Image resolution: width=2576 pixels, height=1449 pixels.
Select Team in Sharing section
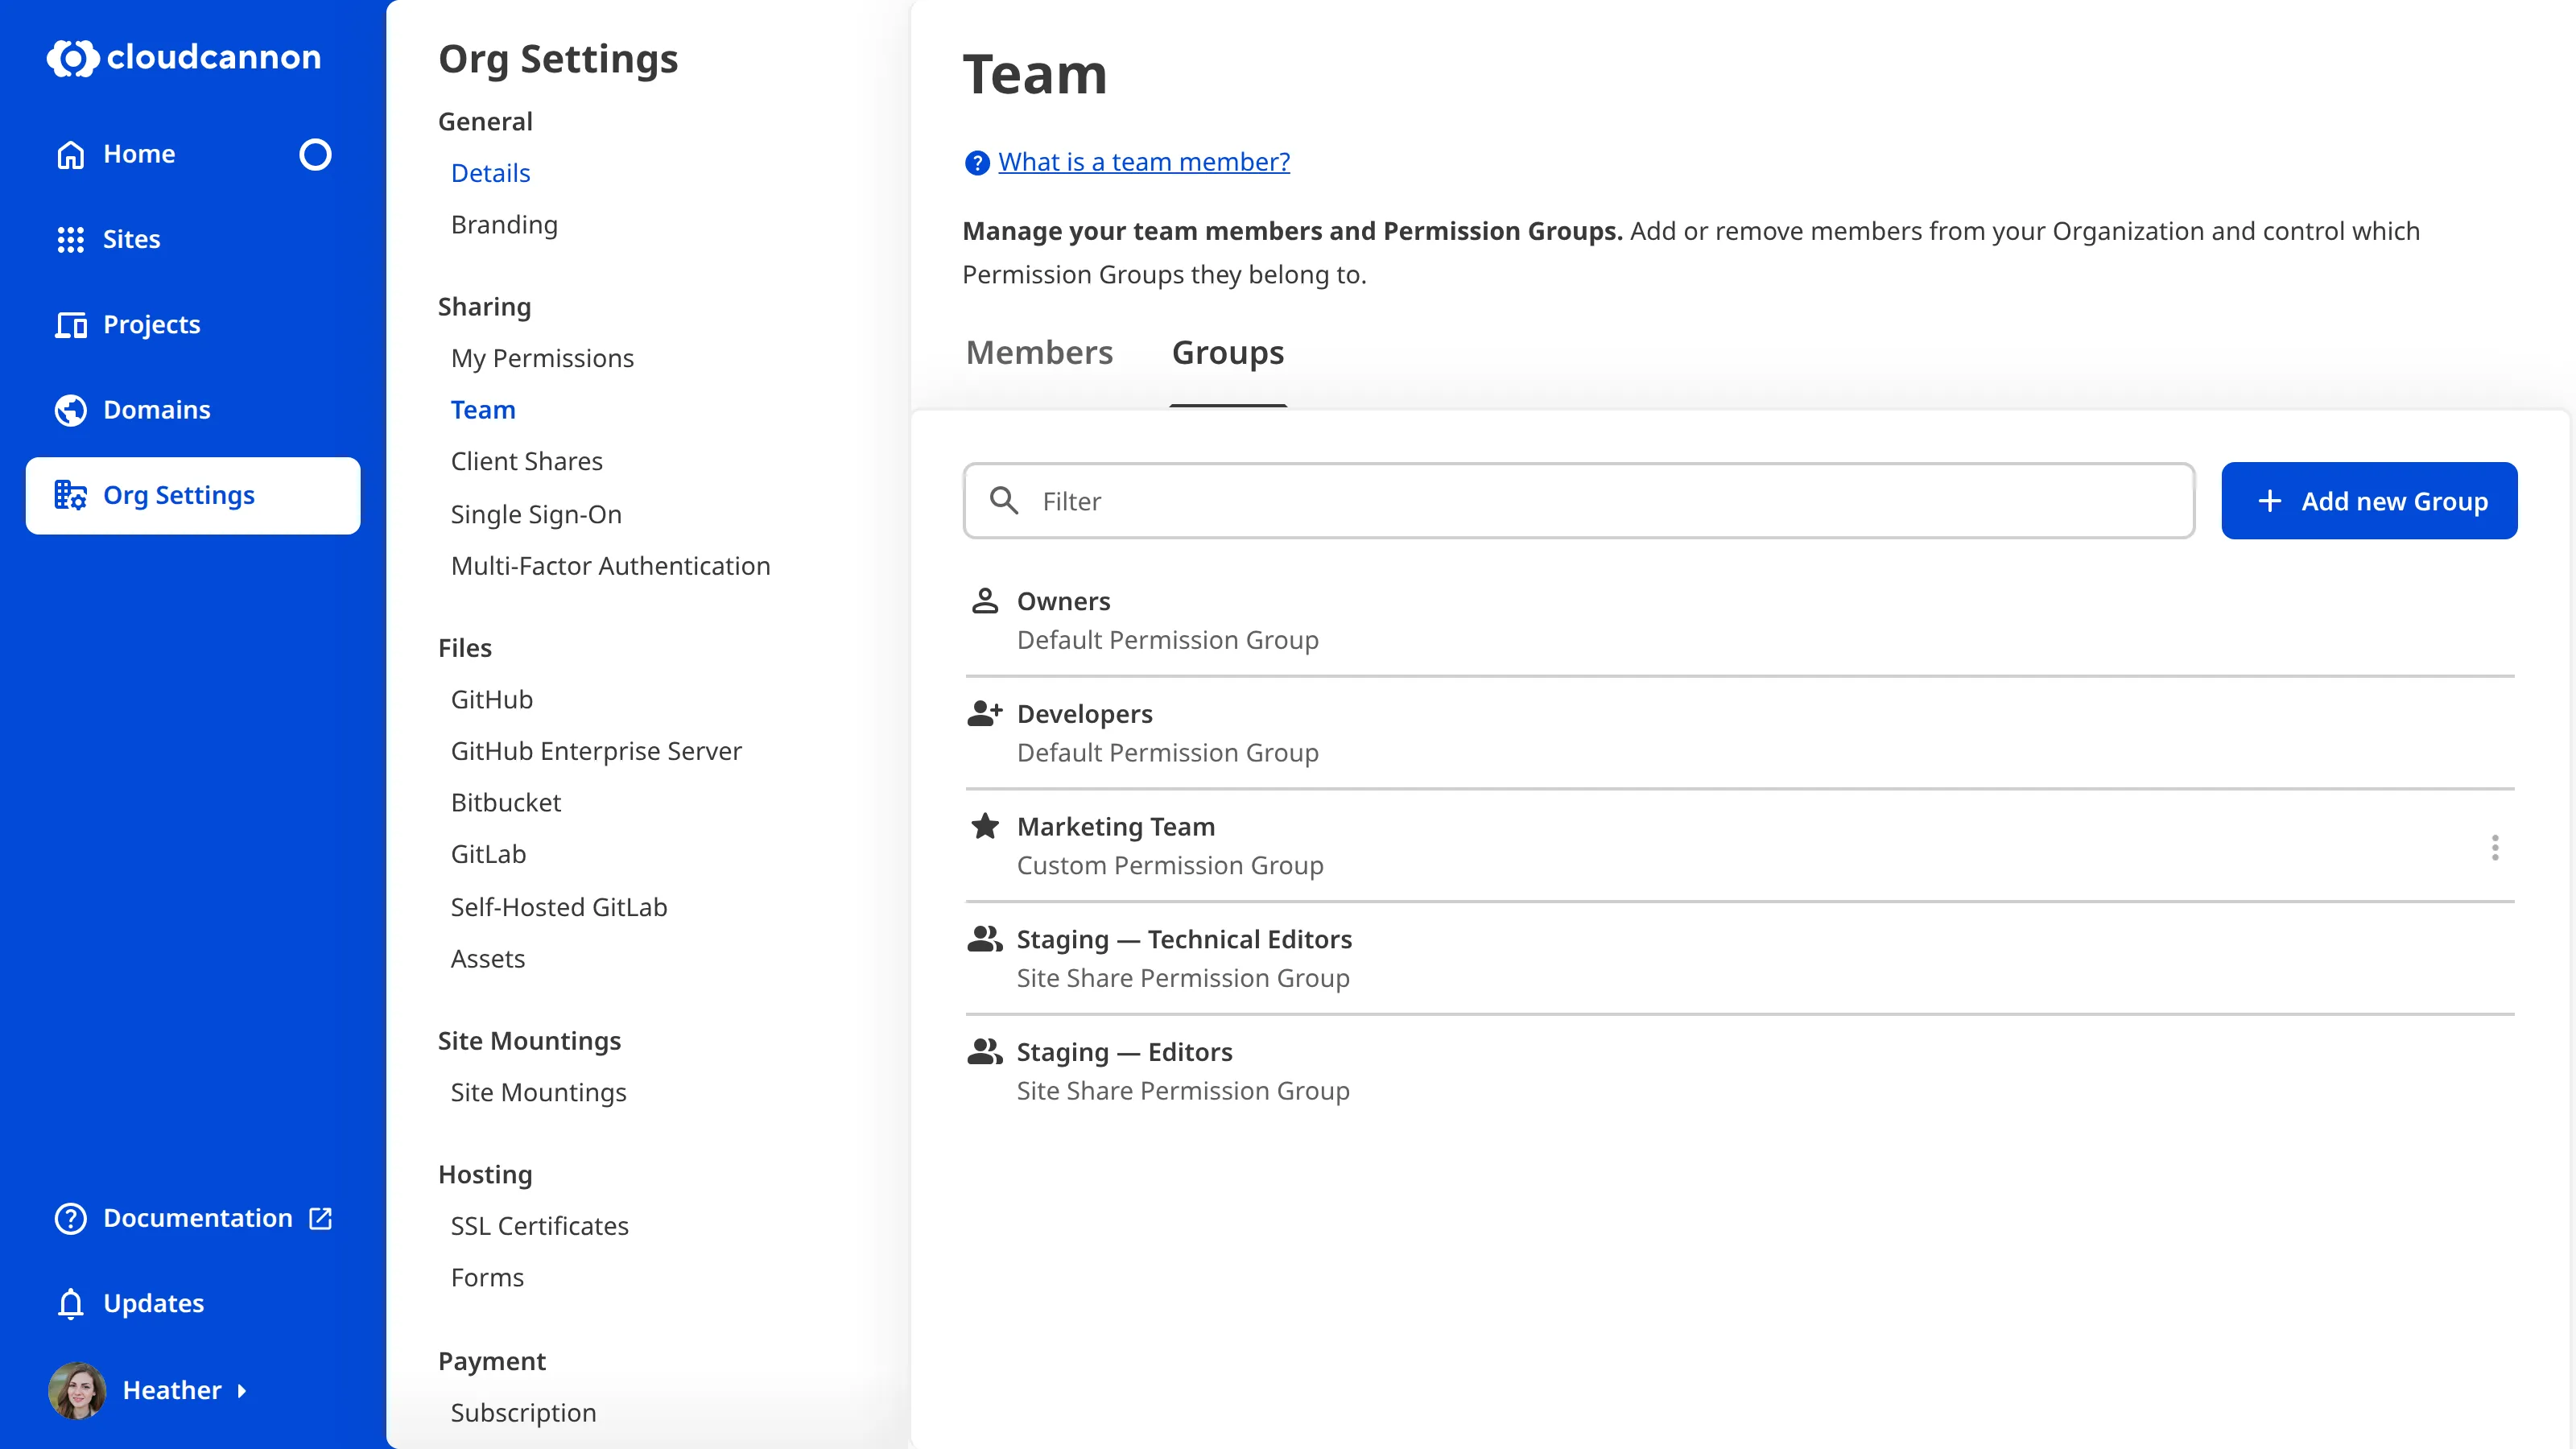pos(483,410)
